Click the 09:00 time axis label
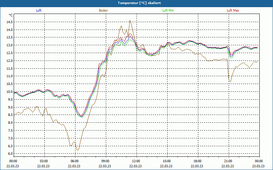This screenshot has width=273, height=170. [x=106, y=161]
